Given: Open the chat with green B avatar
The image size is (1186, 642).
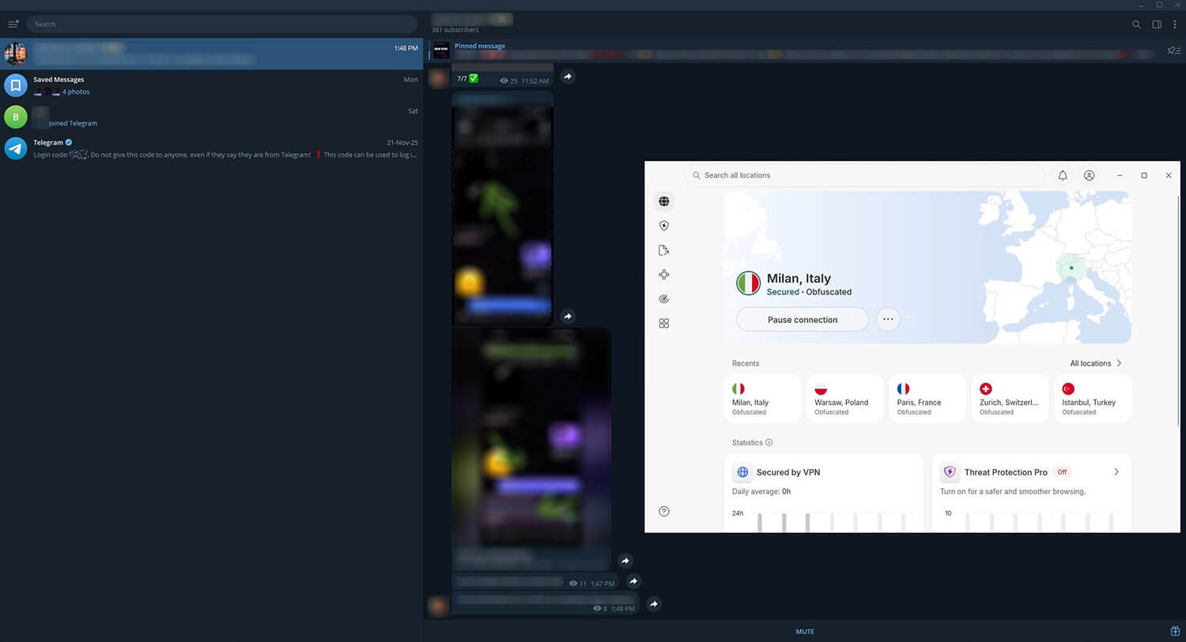Looking at the screenshot, I should 211,117.
